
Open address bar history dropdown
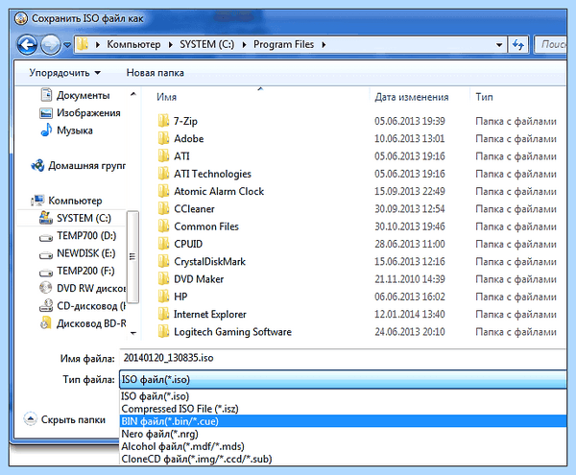click(499, 45)
